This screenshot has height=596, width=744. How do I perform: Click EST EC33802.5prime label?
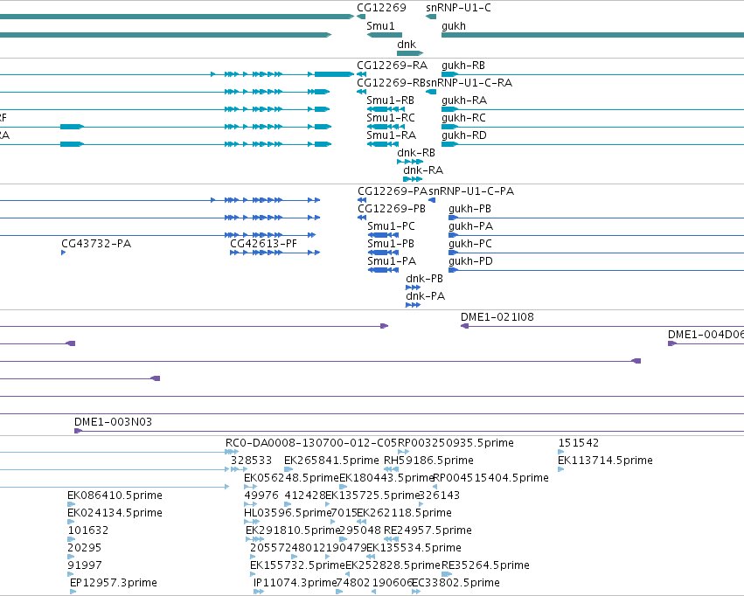coord(455,583)
